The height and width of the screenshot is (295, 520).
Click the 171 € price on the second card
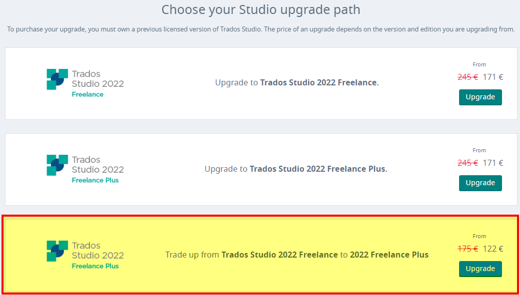click(x=493, y=163)
